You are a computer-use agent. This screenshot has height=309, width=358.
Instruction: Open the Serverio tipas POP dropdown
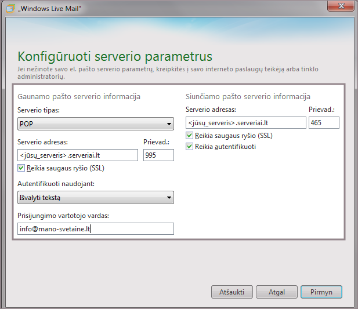coord(96,123)
